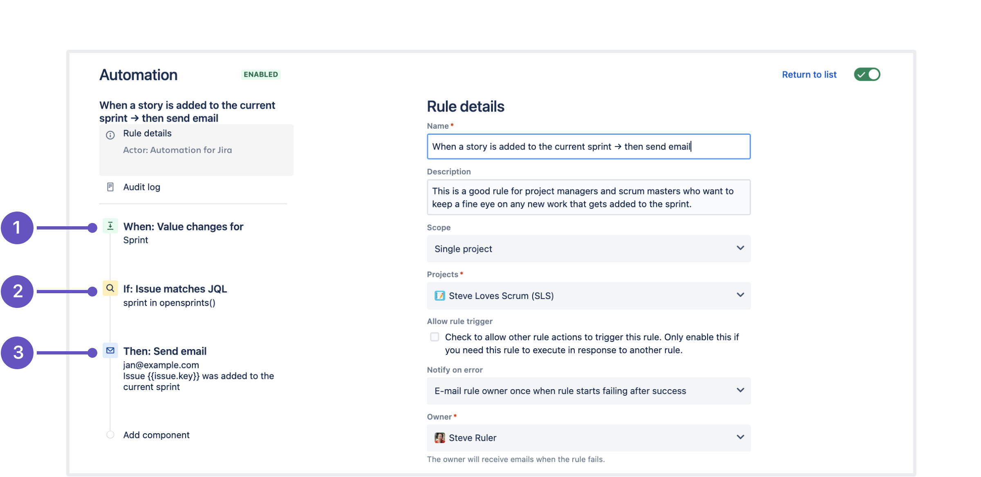Click the Add component link
The height and width of the screenshot is (477, 981).
coord(156,435)
